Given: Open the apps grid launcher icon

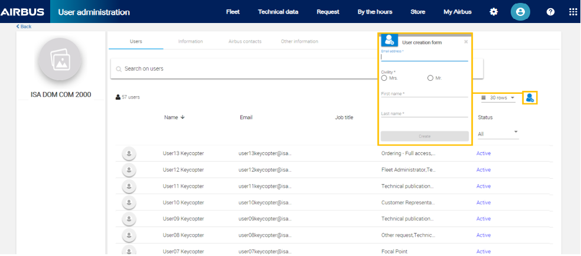Looking at the screenshot, I should point(573,12).
